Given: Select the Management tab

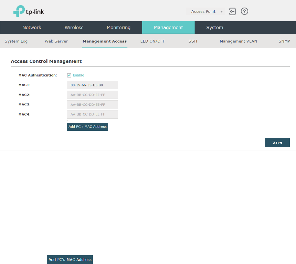Looking at the screenshot, I should tap(168, 27).
